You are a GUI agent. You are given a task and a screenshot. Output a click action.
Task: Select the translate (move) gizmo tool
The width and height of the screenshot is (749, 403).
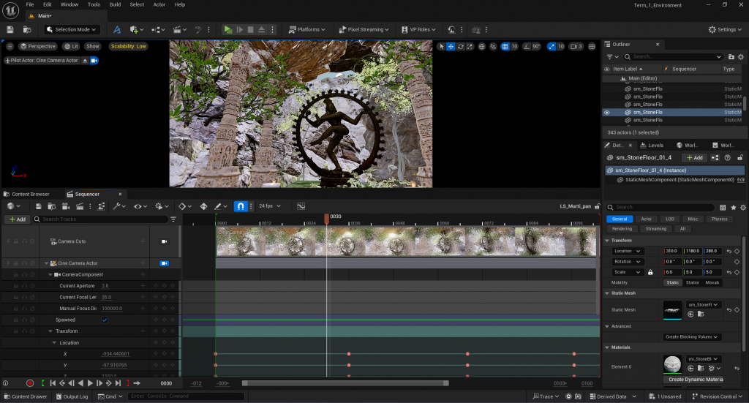coord(451,46)
